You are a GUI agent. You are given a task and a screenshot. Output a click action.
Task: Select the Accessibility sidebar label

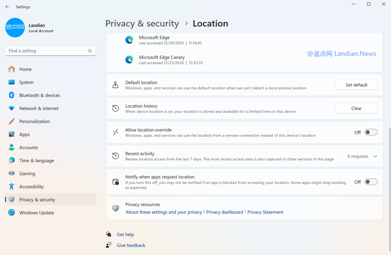[31, 187]
